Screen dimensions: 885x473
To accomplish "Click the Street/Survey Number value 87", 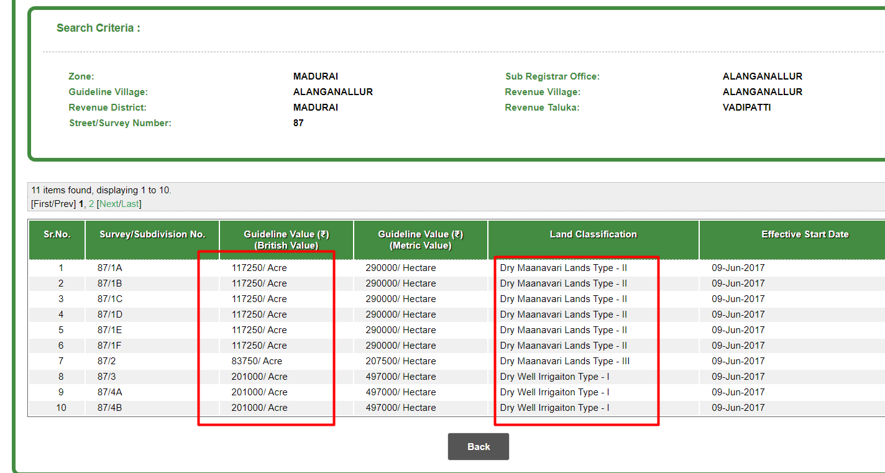I will pyautogui.click(x=298, y=122).
